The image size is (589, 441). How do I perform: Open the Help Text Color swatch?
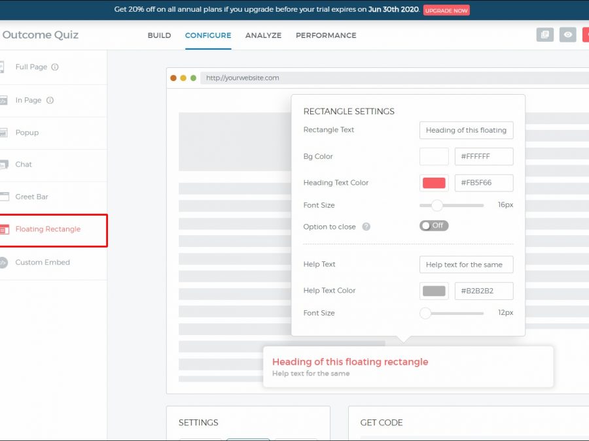coord(434,291)
